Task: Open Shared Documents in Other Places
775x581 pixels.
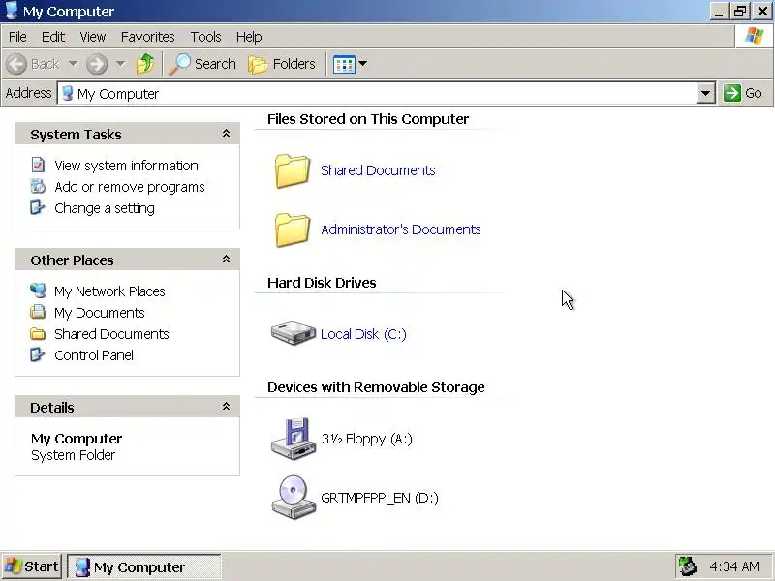Action: (111, 334)
